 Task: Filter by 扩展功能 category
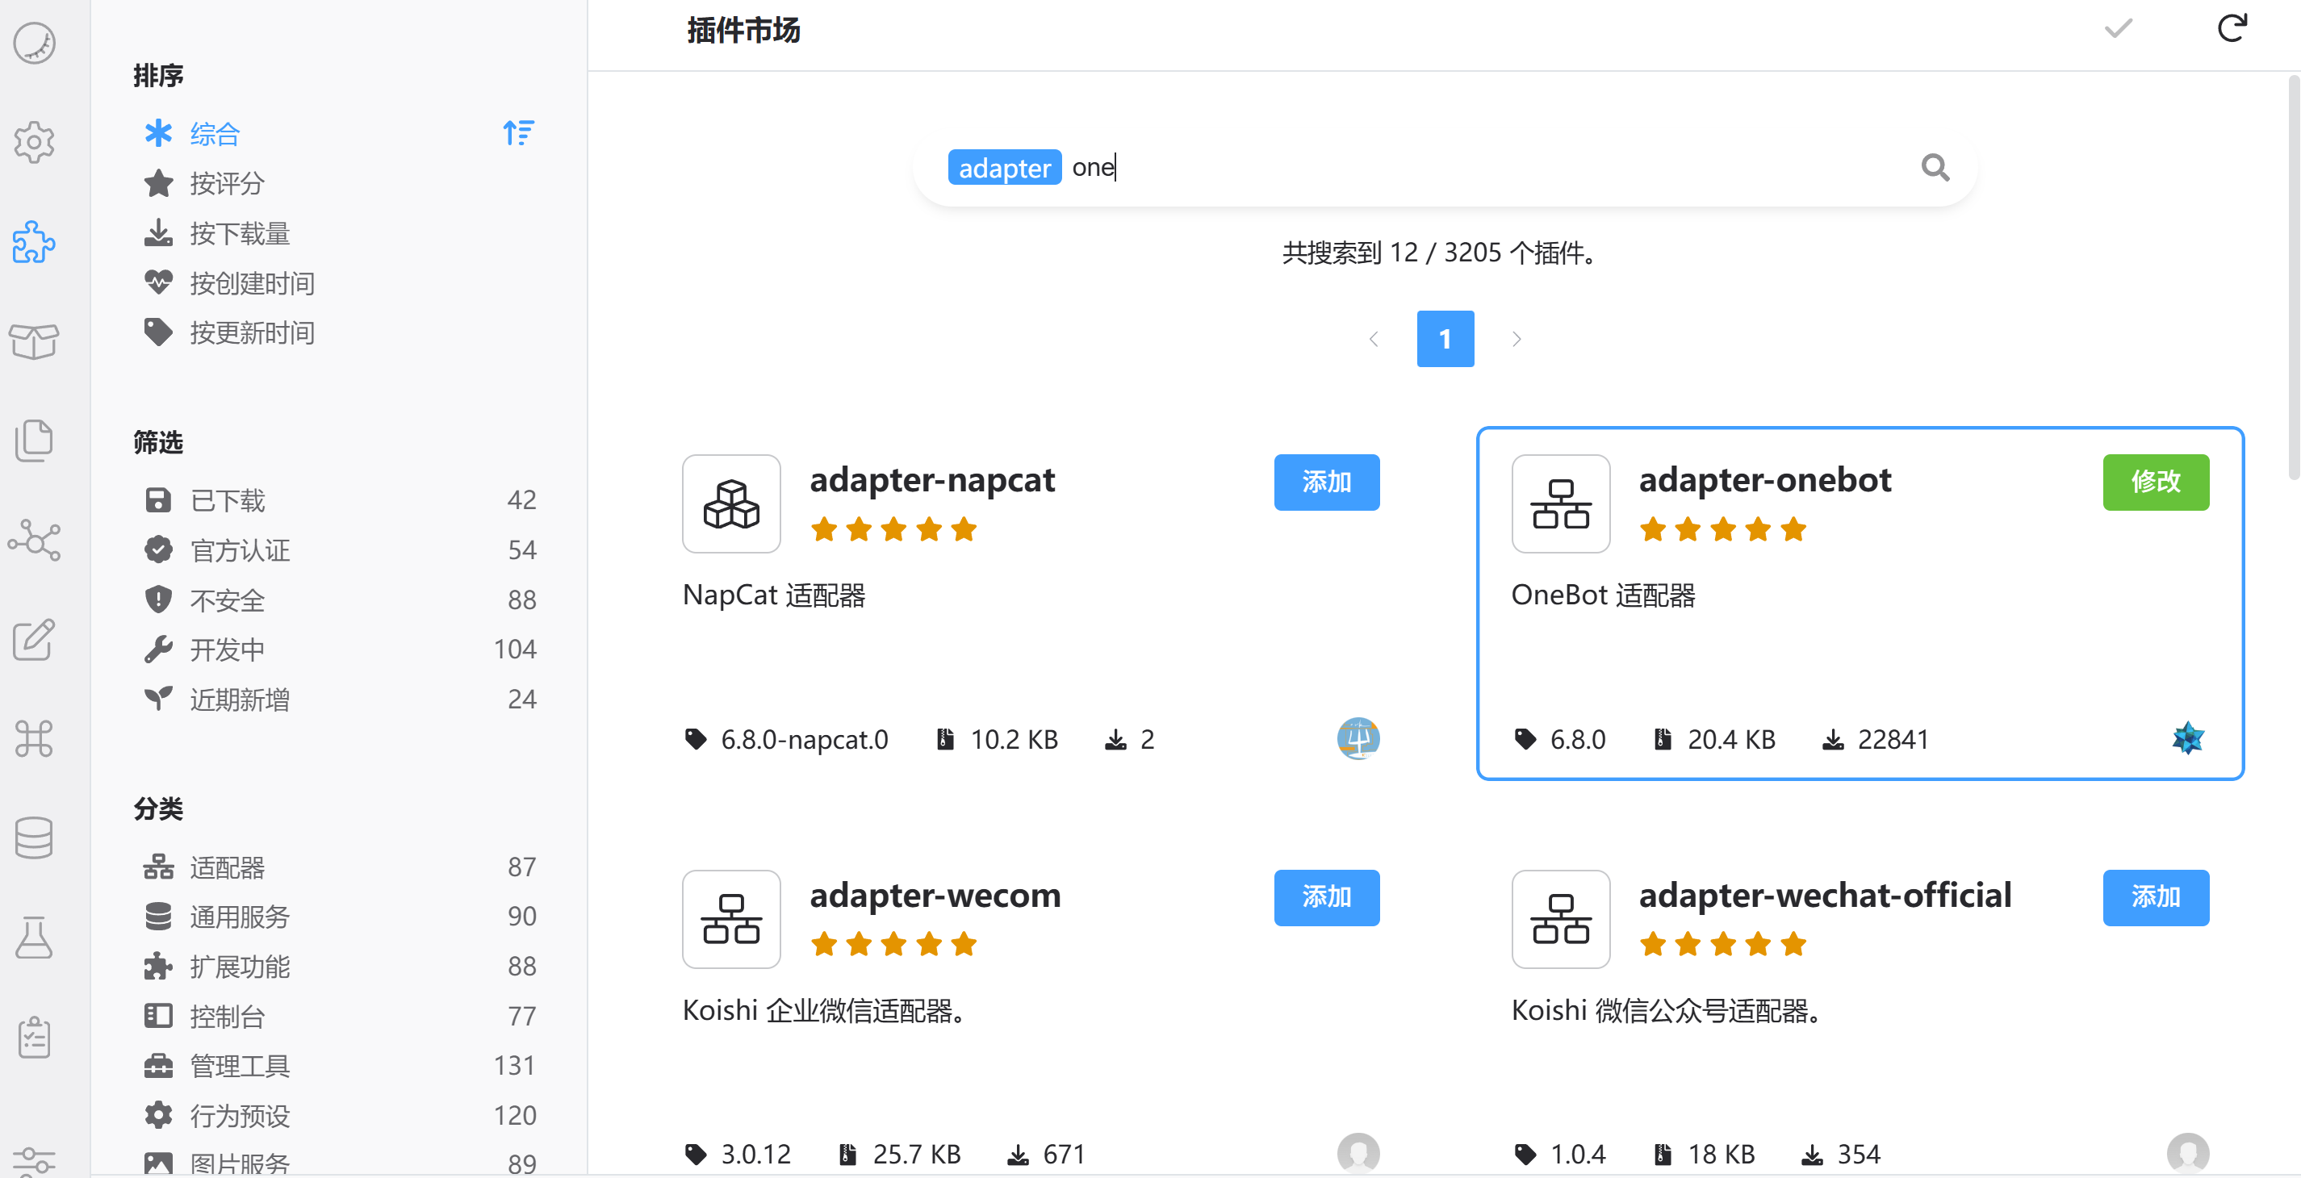tap(338, 967)
